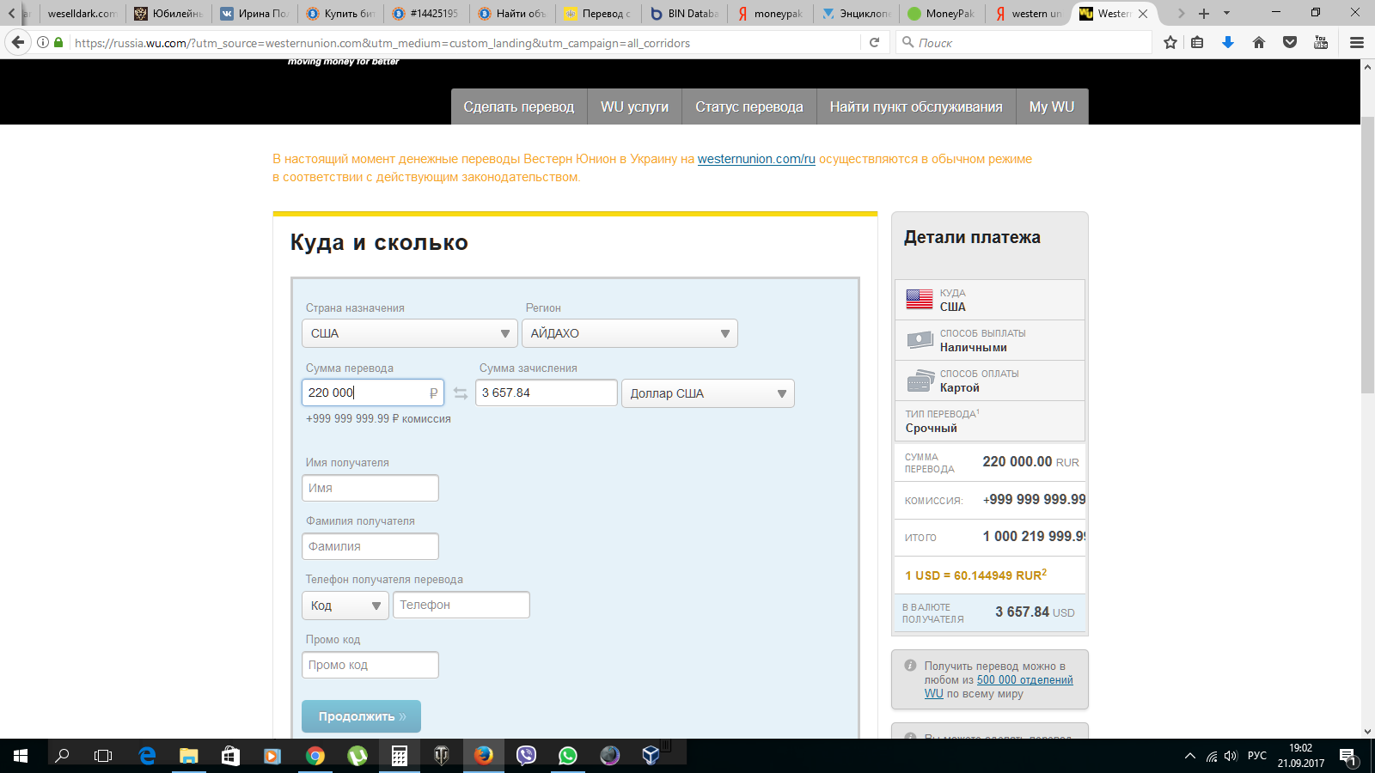
Task: Open the volume icon in system tray
Action: coord(1231,756)
